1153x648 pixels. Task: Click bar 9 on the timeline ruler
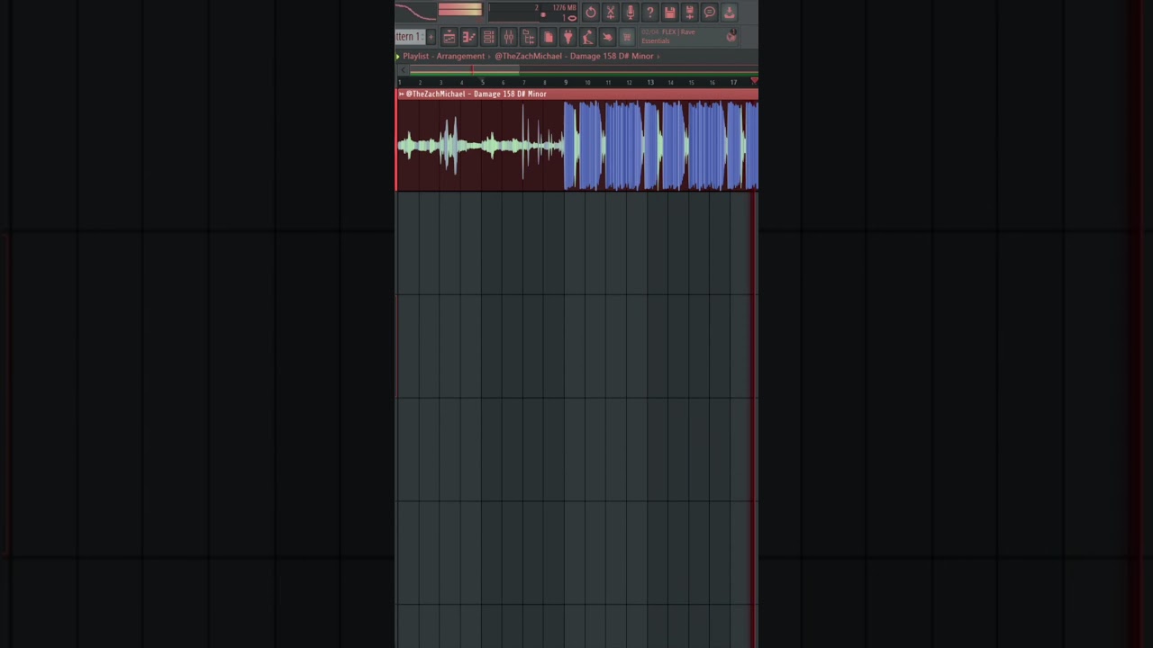click(566, 82)
